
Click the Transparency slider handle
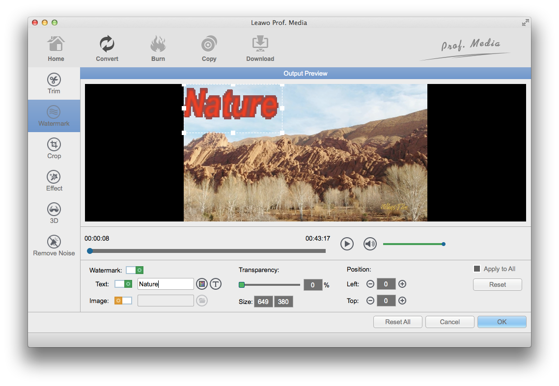point(242,285)
